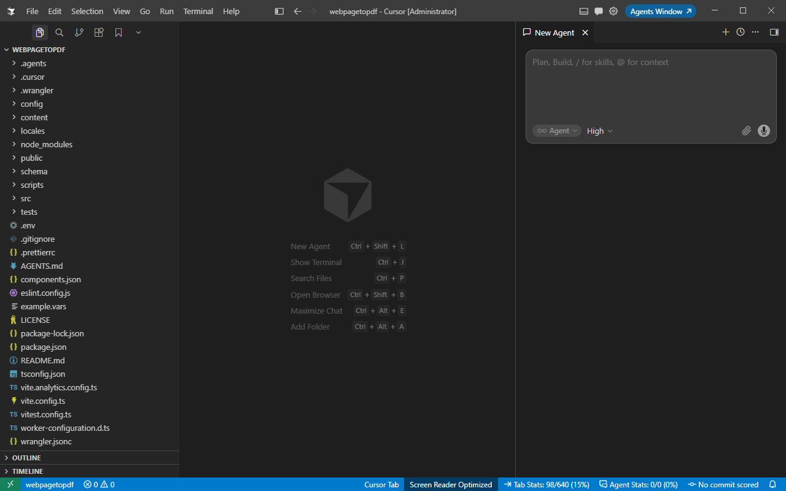This screenshot has width=786, height=491.
Task: Open the Help menu
Action: [x=232, y=11]
